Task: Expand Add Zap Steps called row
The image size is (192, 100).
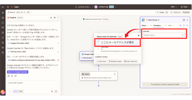Action: (x=33, y=52)
